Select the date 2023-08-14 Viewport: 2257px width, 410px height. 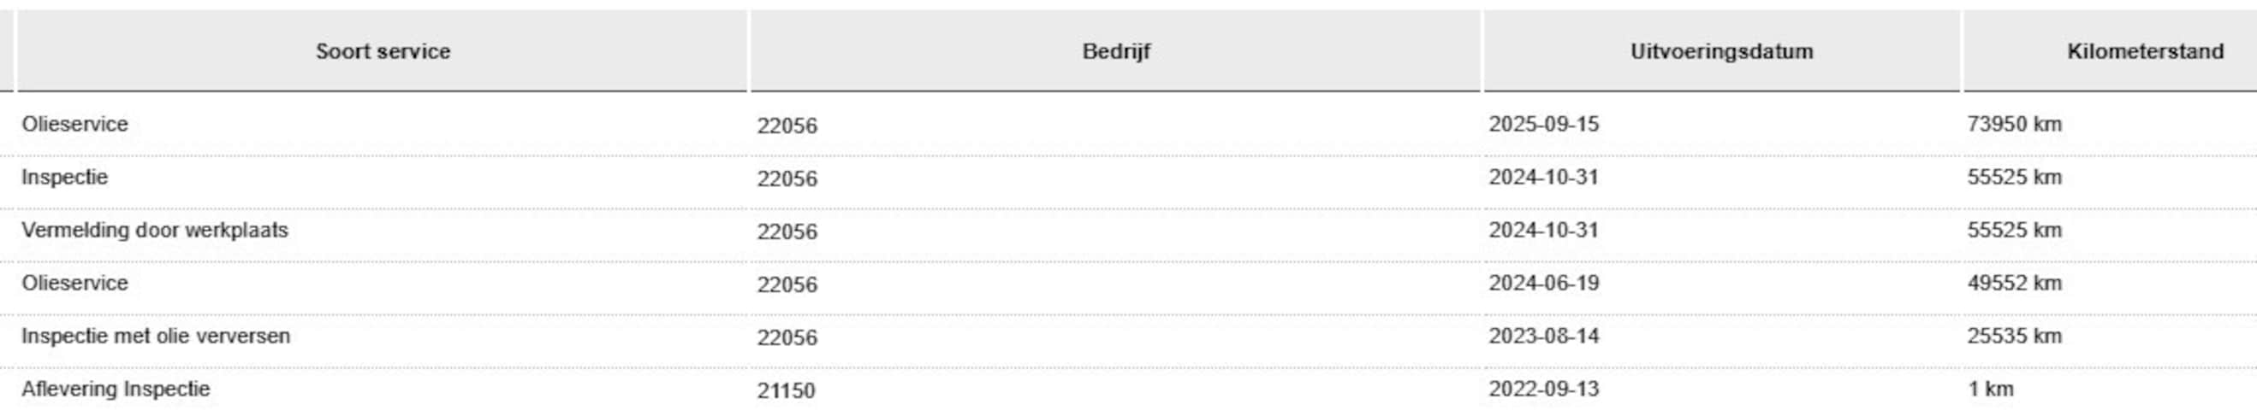[1543, 336]
